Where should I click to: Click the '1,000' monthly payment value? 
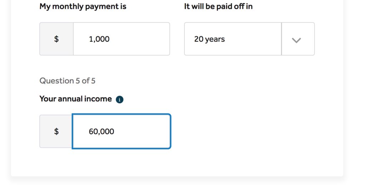(x=99, y=39)
